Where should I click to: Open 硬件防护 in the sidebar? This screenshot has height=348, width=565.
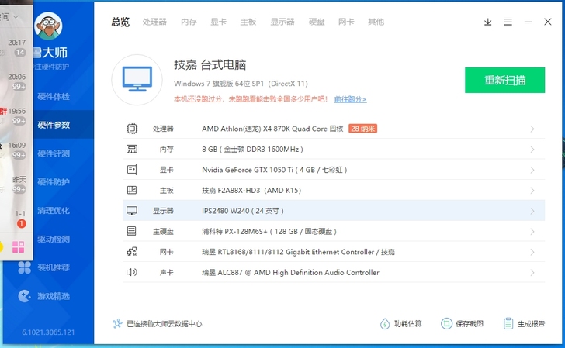click(54, 182)
